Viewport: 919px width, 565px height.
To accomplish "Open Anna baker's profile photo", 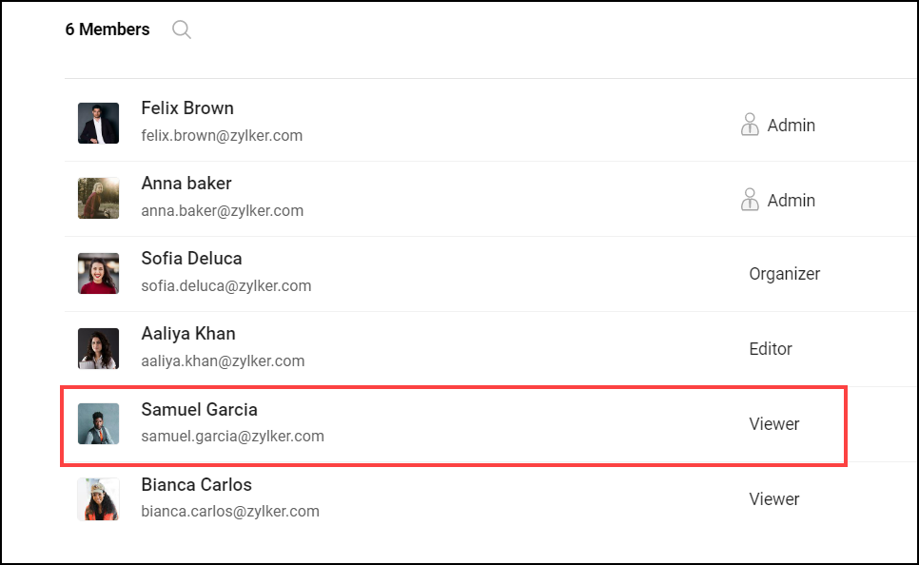I will 98,198.
